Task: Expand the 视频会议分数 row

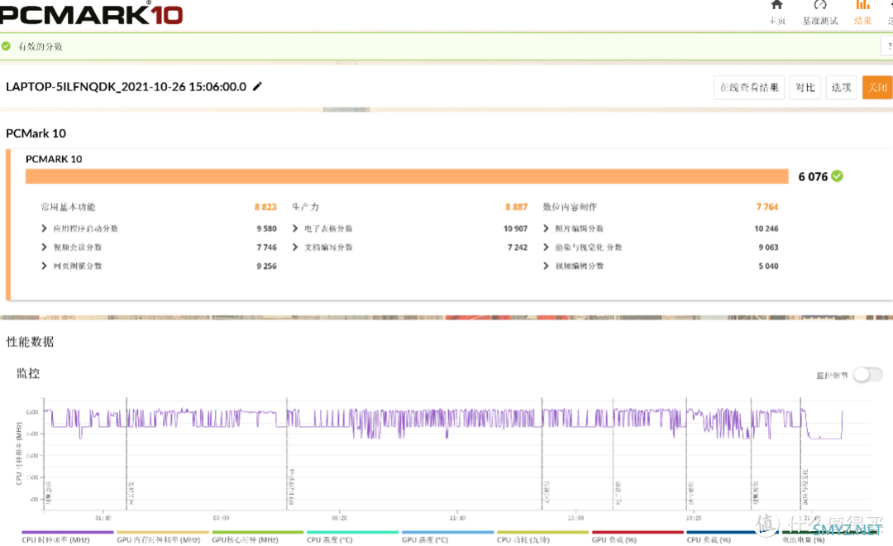Action: click(x=45, y=247)
